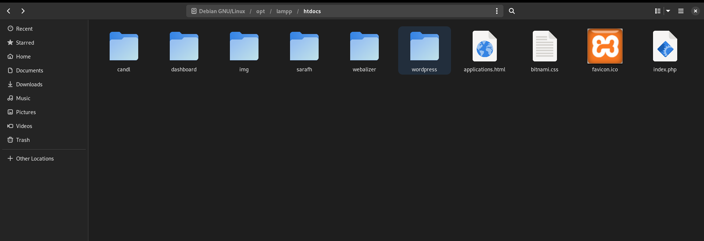The width and height of the screenshot is (704, 241).
Task: Click the favicon.ico file name label
Action: pyautogui.click(x=605, y=69)
